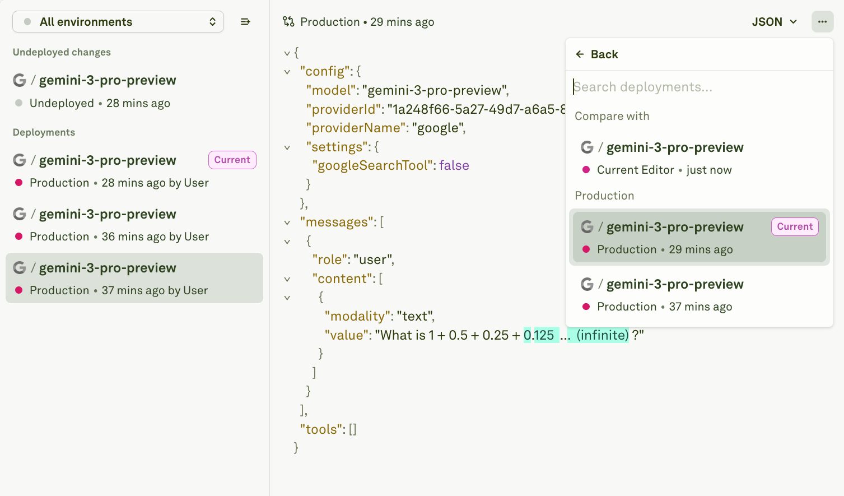Collapse the root JSON object chevron
Image resolution: width=844 pixels, height=496 pixels.
287,53
